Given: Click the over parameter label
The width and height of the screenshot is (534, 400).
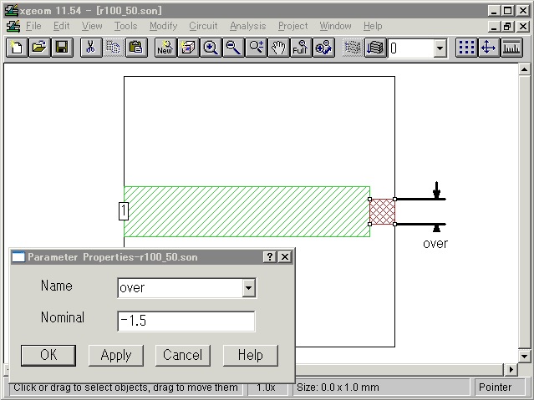Looking at the screenshot, I should click(435, 244).
